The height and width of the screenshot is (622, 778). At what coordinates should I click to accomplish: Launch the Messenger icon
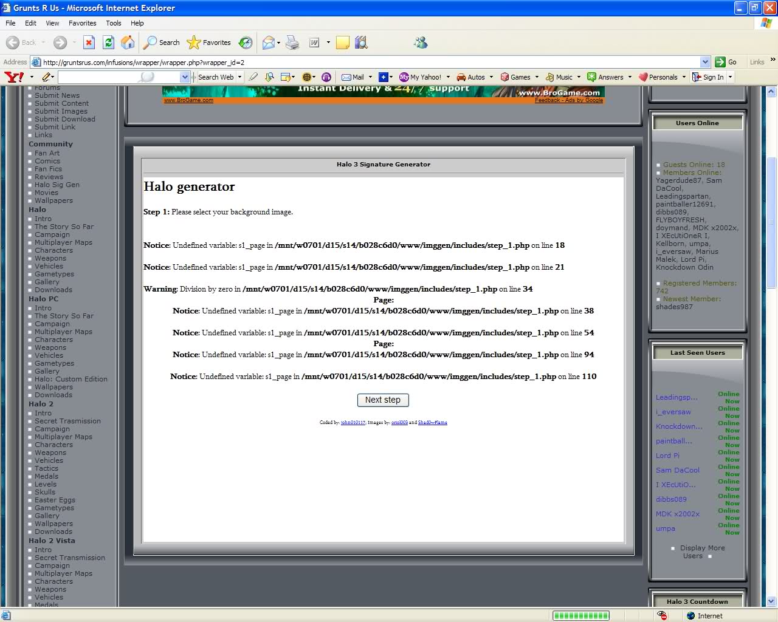(x=421, y=43)
